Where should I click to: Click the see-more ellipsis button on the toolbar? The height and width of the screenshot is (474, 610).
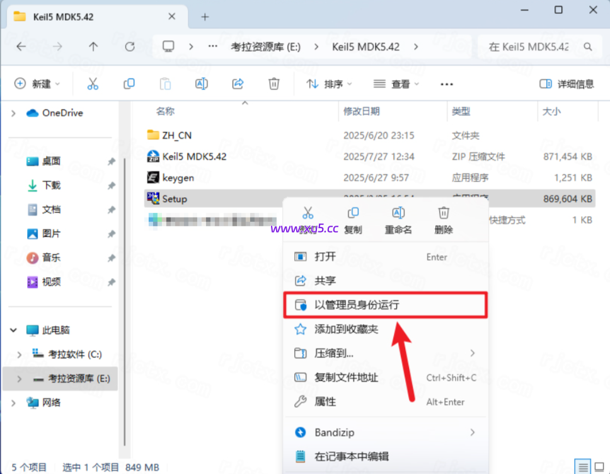click(x=446, y=83)
